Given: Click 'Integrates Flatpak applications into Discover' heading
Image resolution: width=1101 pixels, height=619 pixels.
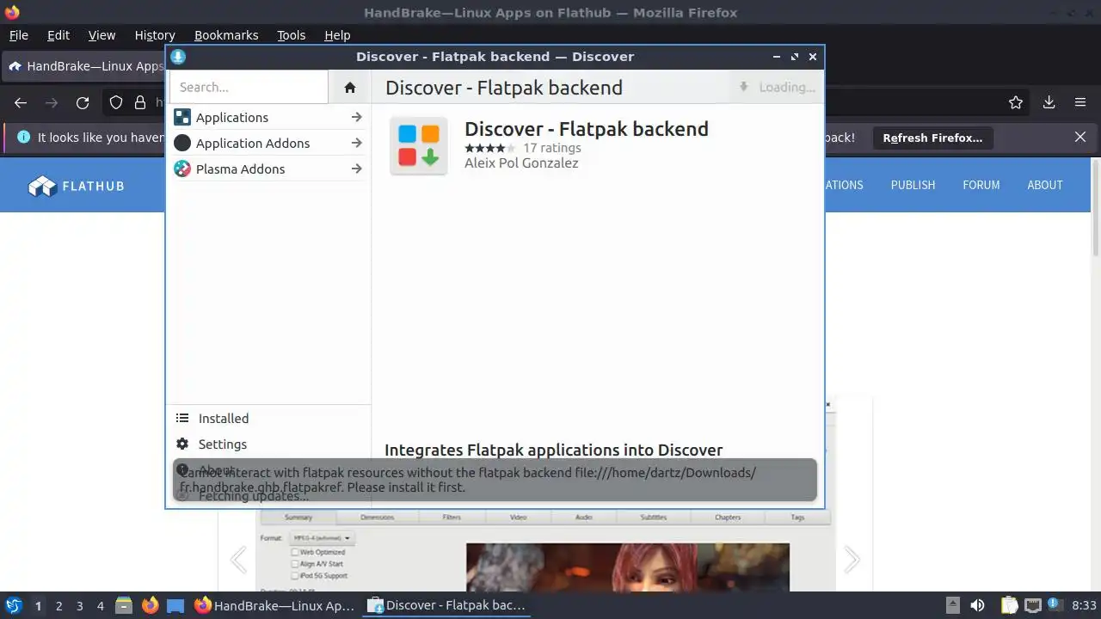Looking at the screenshot, I should point(553,450).
